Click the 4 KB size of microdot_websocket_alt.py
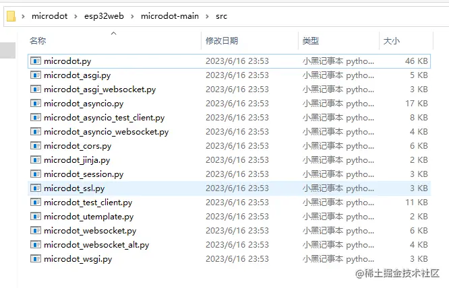449x288 pixels. click(419, 244)
